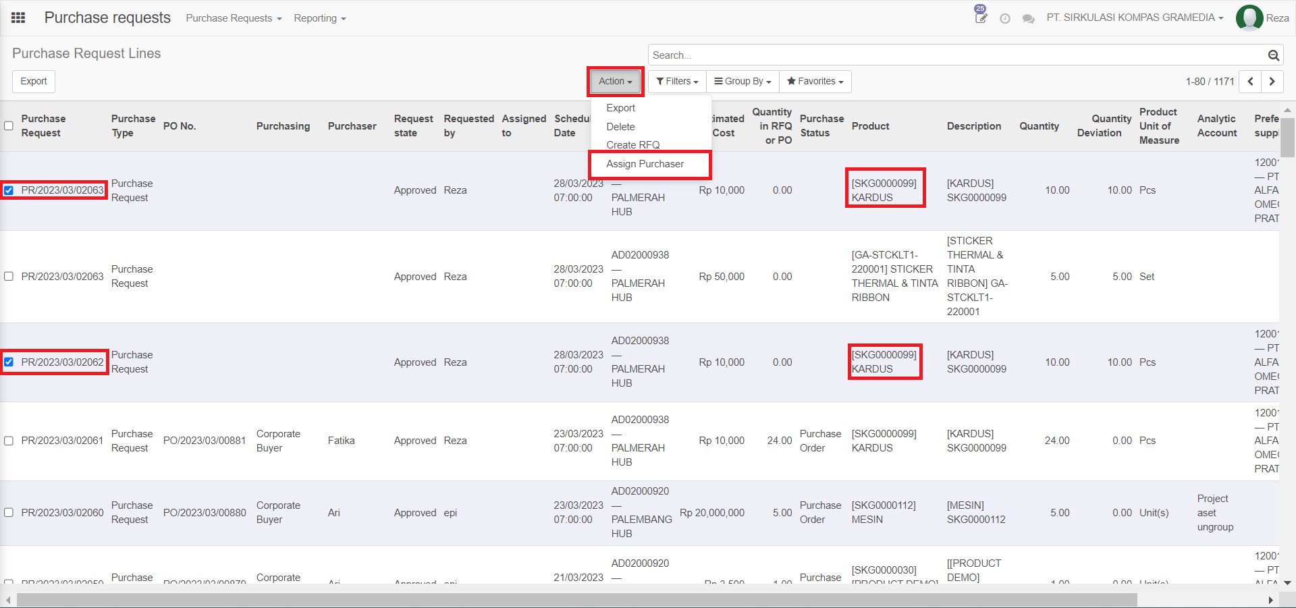Sort by Requested by column header

(468, 126)
